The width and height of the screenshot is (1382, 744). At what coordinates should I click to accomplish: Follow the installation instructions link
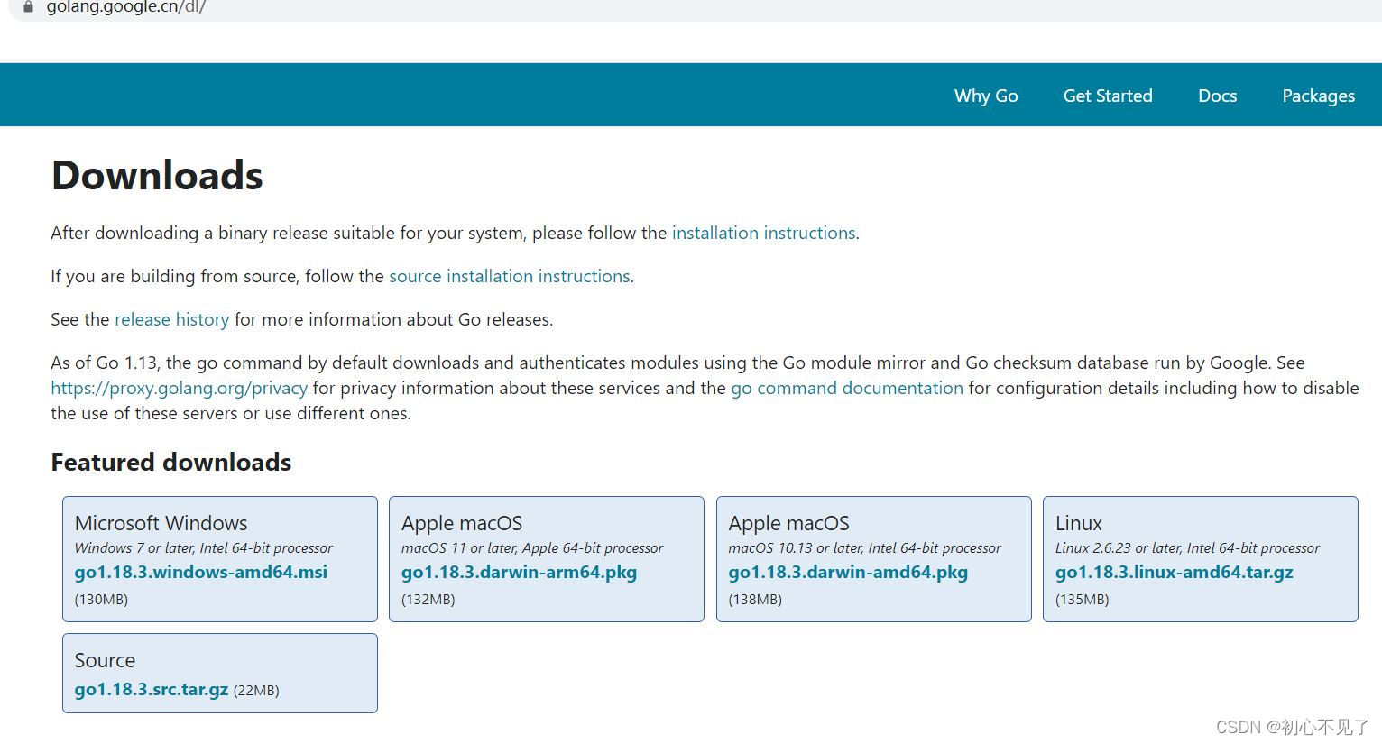[763, 233]
